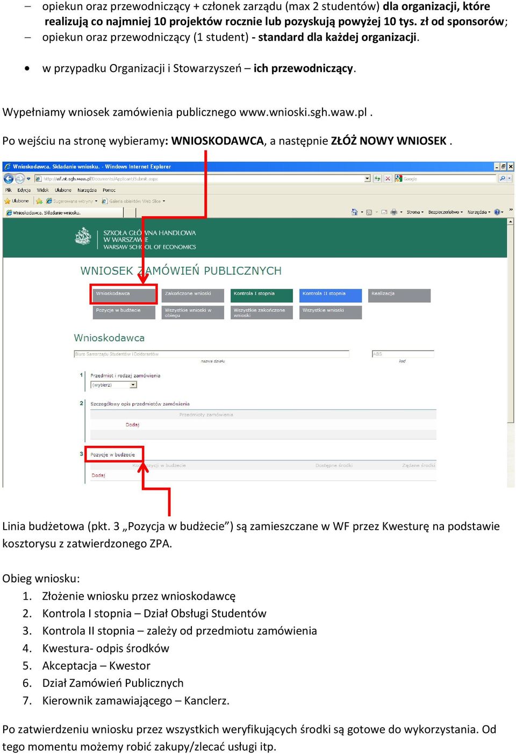Viewport: 516px width, 754px height.
Task: Click the add to favorites star icon
Action: 39,201
